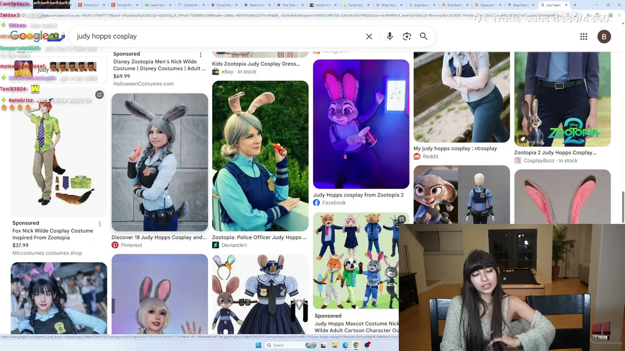Open the Windows Start menu
The width and height of the screenshot is (625, 351).
pyautogui.click(x=258, y=345)
